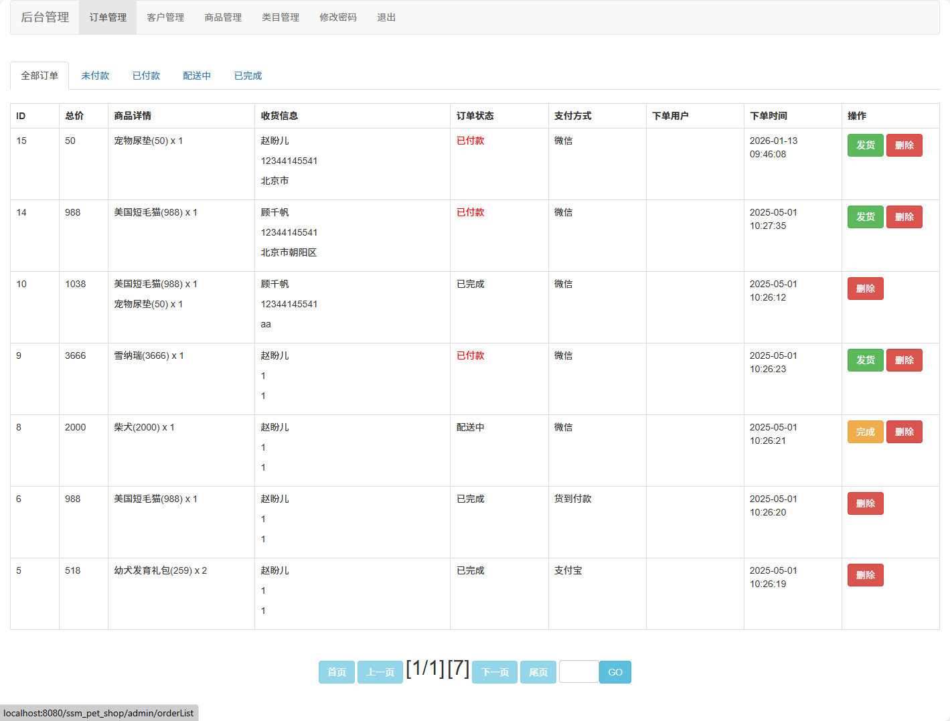The image size is (950, 721).
Task: Select the 已付款 orders tab
Action: [x=146, y=76]
